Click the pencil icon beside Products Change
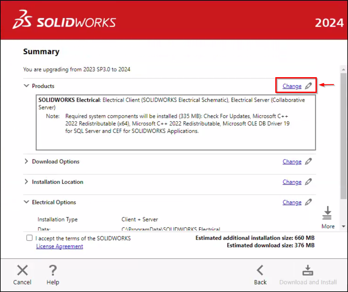348x292 pixels. click(x=308, y=86)
